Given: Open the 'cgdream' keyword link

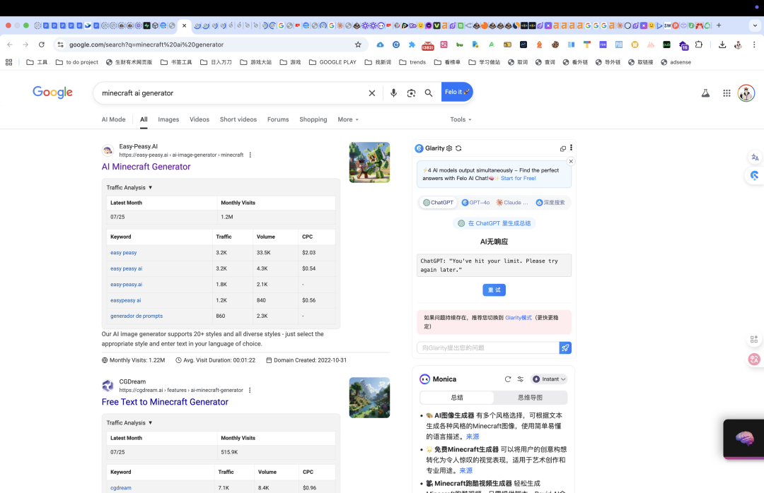Looking at the screenshot, I should pyautogui.click(x=121, y=487).
